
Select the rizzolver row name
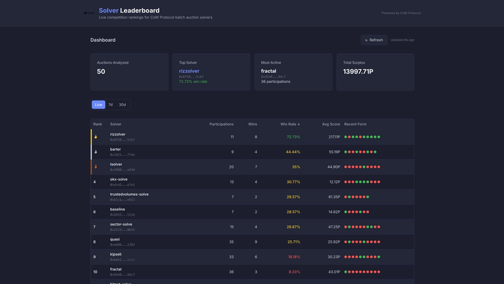tap(117, 135)
